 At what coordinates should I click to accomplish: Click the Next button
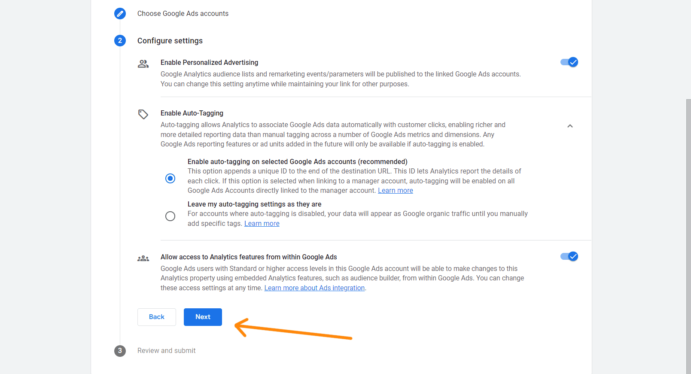pyautogui.click(x=203, y=317)
